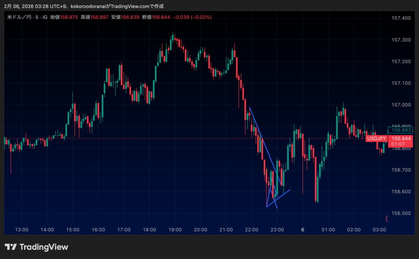
Task: Click the pink circular marker at chart bottom right
Action: point(388,219)
